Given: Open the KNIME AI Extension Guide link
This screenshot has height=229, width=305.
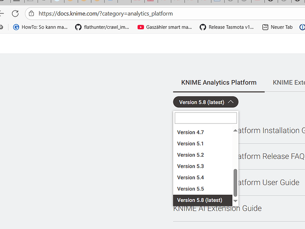Looking at the screenshot, I should pos(217,208).
